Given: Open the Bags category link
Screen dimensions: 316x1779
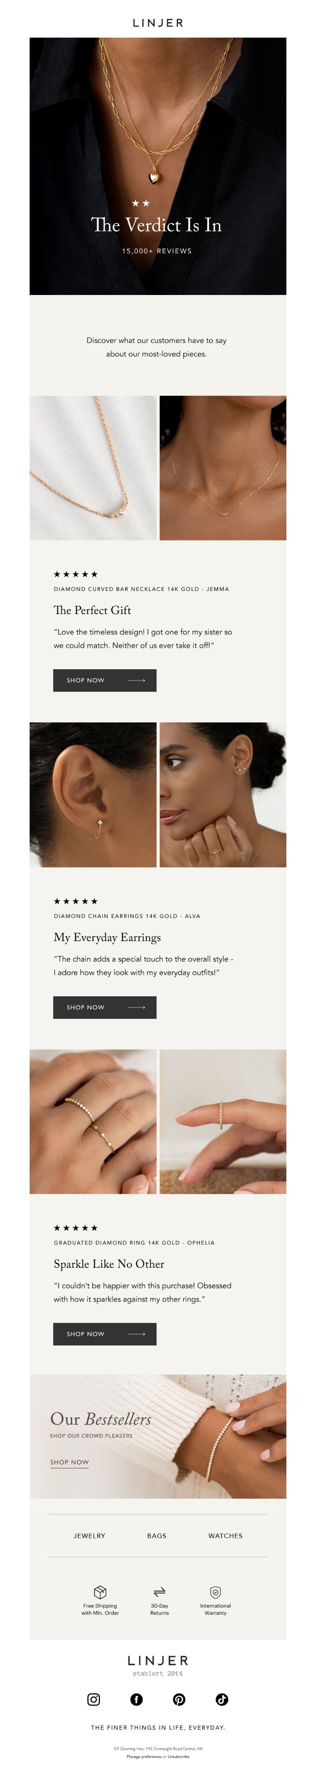Looking at the screenshot, I should [x=156, y=1536].
